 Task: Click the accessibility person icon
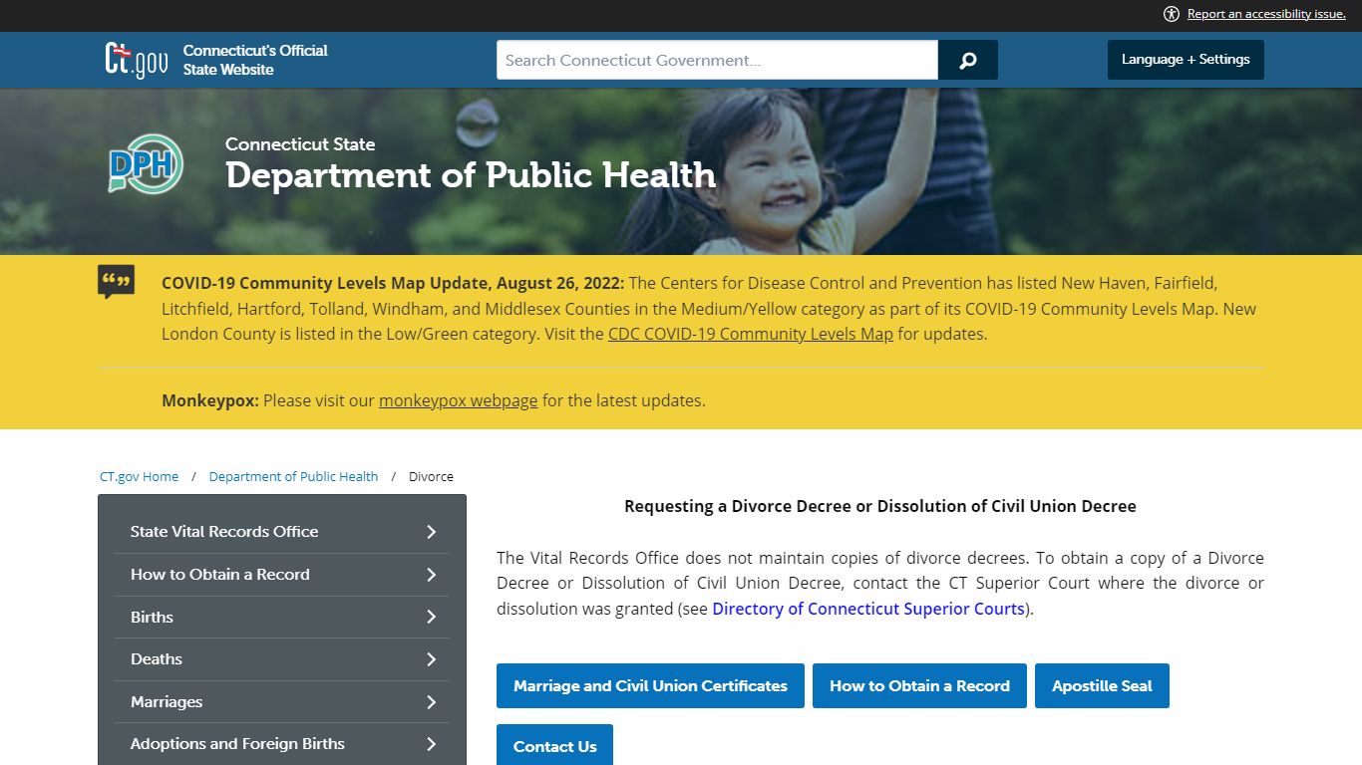point(1172,14)
